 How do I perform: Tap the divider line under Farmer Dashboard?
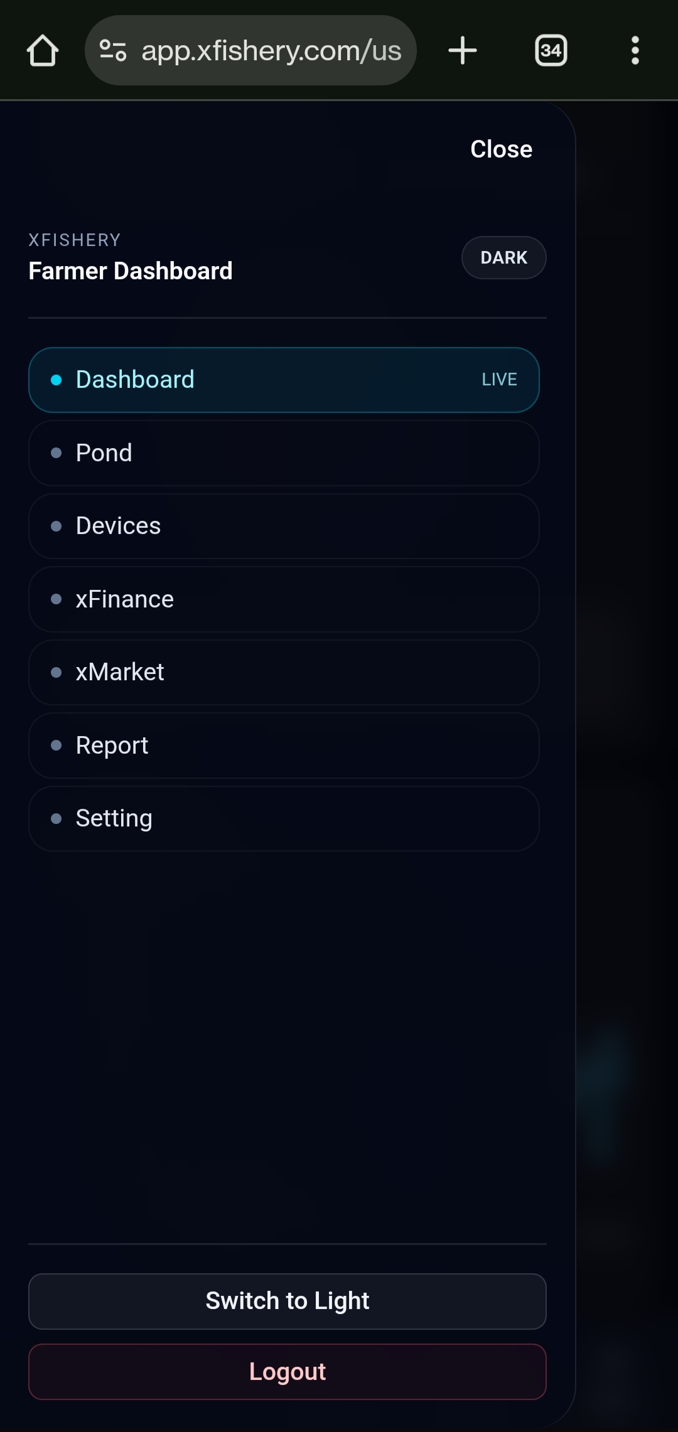coord(288,318)
